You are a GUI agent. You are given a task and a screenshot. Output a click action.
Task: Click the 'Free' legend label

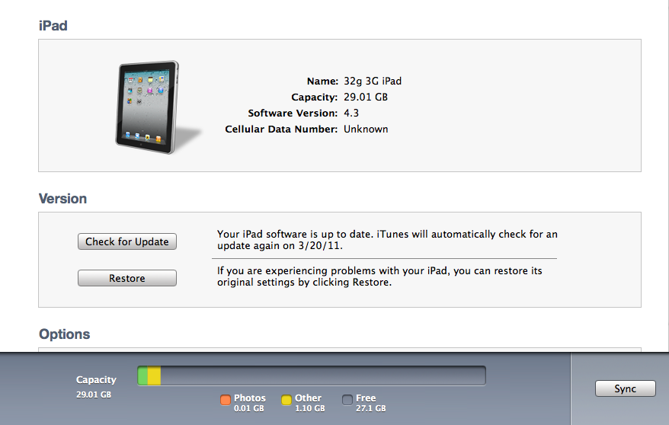(x=366, y=398)
